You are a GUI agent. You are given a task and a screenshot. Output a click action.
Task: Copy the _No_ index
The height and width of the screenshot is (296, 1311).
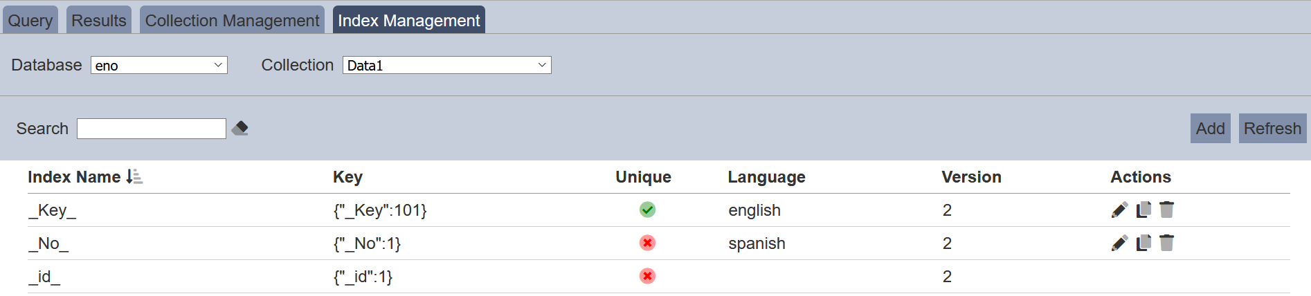(x=1143, y=243)
